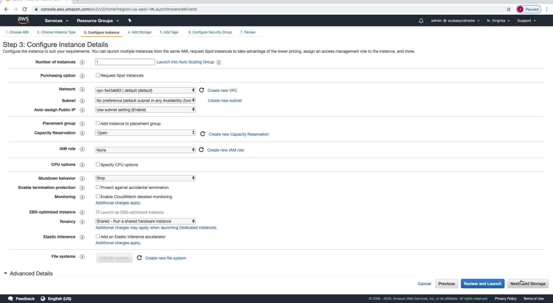Refresh the Network VPC list
This screenshot has height=303, width=553.
pyautogui.click(x=202, y=90)
